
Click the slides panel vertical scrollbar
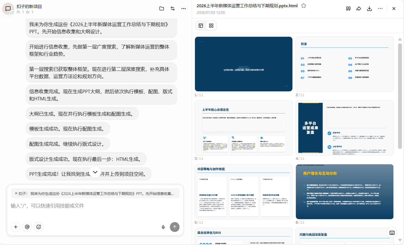[400, 96]
